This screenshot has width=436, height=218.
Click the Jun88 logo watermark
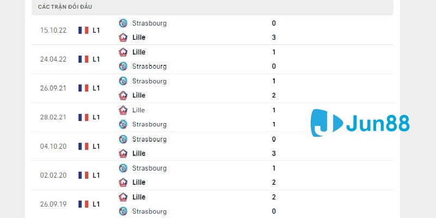tap(360, 124)
